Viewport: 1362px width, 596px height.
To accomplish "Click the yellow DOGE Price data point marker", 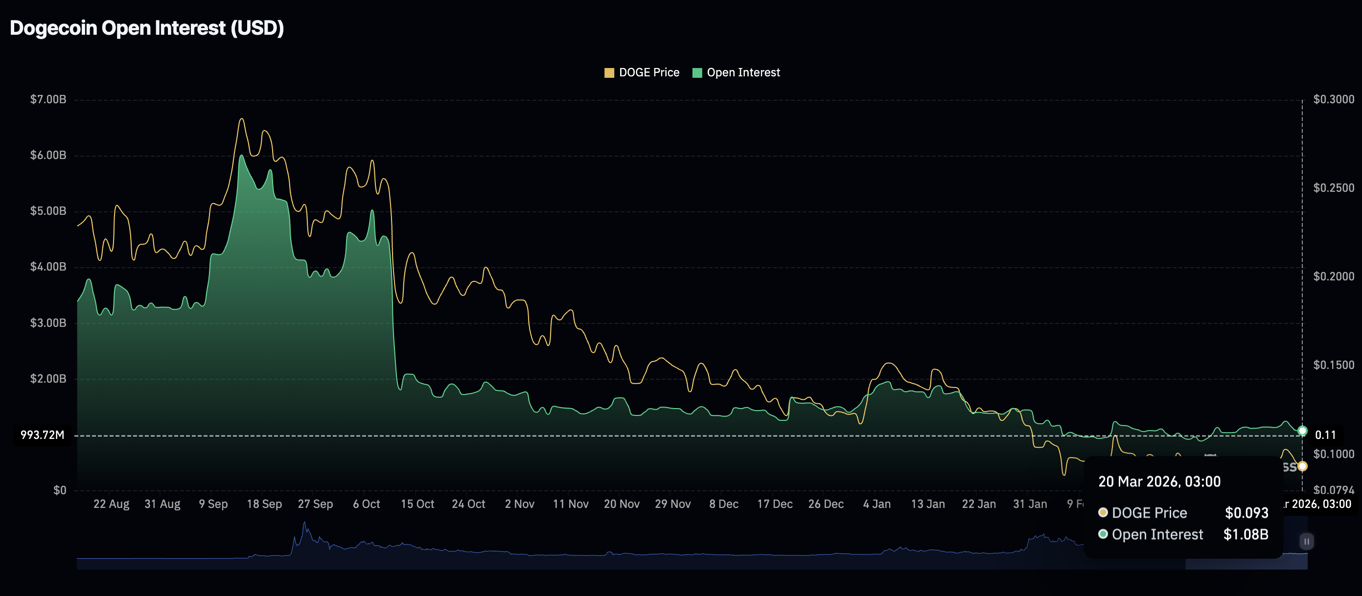I will (1302, 466).
